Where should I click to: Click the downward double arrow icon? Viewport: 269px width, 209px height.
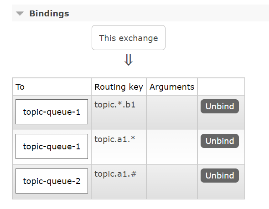129,60
